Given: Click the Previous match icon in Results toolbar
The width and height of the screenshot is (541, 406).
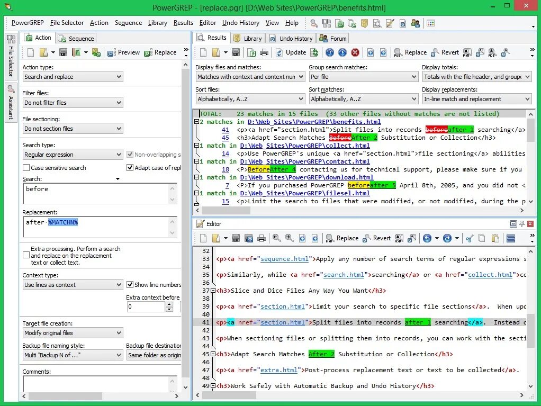Looking at the screenshot, I should click(371, 52).
